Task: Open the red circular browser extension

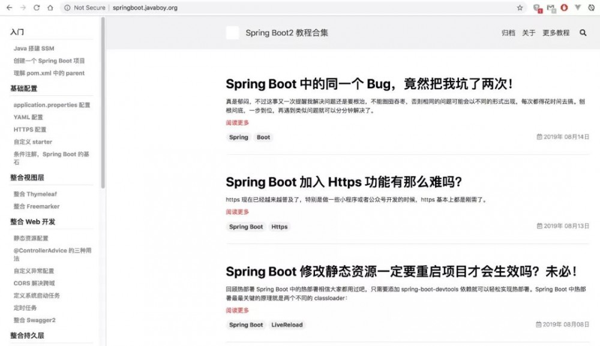Action: click(564, 8)
